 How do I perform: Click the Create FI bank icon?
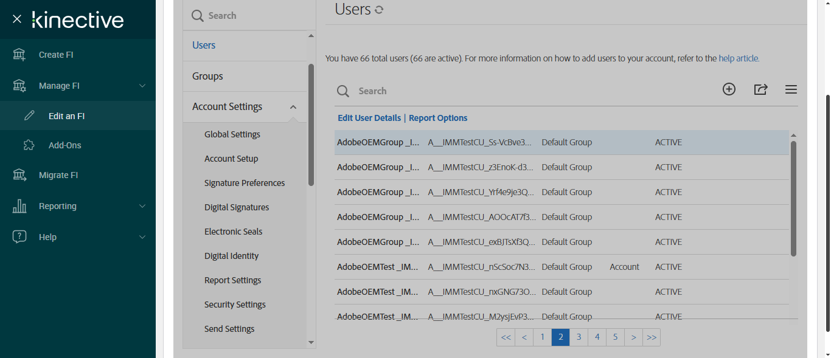click(19, 55)
